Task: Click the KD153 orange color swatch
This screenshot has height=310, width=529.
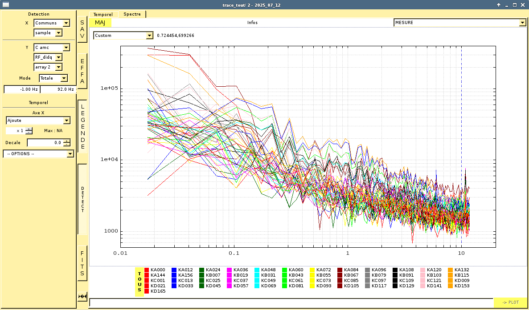Action: [451, 286]
